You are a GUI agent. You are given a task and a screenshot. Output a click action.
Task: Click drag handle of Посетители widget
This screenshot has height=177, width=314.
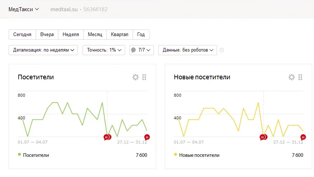click(144, 77)
